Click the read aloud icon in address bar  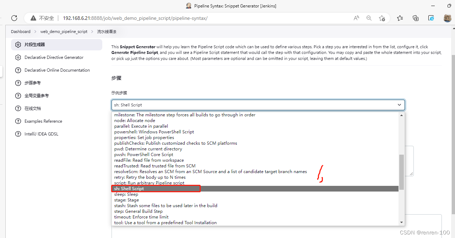(356, 18)
